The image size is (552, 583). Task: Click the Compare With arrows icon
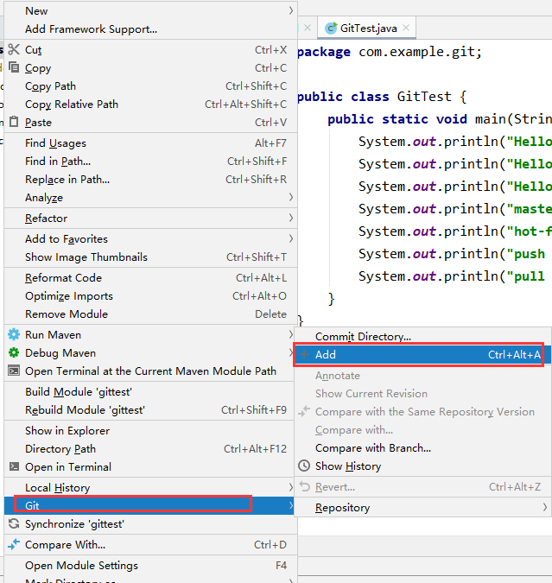click(x=14, y=544)
